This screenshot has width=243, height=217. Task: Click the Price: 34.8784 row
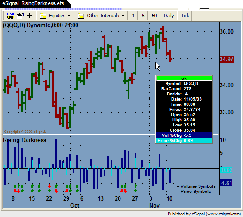[x=184, y=110]
